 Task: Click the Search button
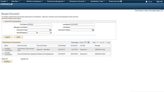tap(8, 37)
